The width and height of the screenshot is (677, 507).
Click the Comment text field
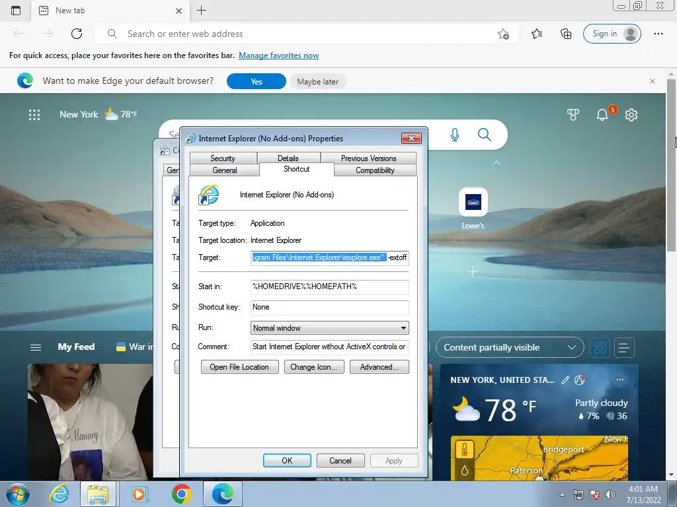(329, 347)
